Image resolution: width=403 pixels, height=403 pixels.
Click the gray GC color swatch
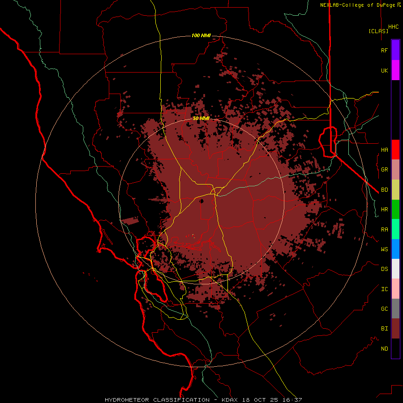click(395, 309)
